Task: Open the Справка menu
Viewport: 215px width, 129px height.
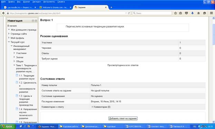Action: tap(61, 2)
